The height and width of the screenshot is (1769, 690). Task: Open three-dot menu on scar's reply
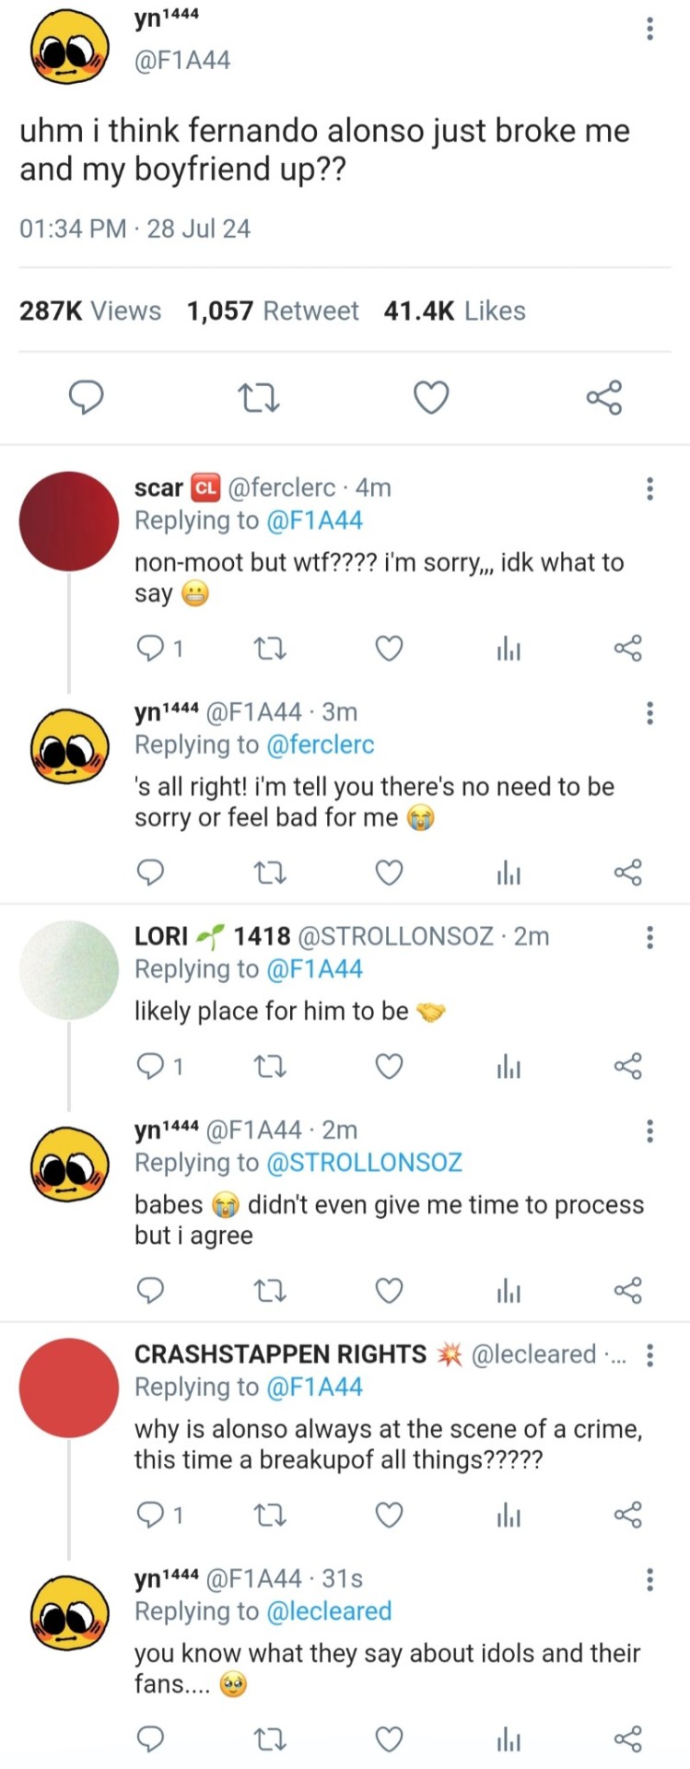coord(650,488)
